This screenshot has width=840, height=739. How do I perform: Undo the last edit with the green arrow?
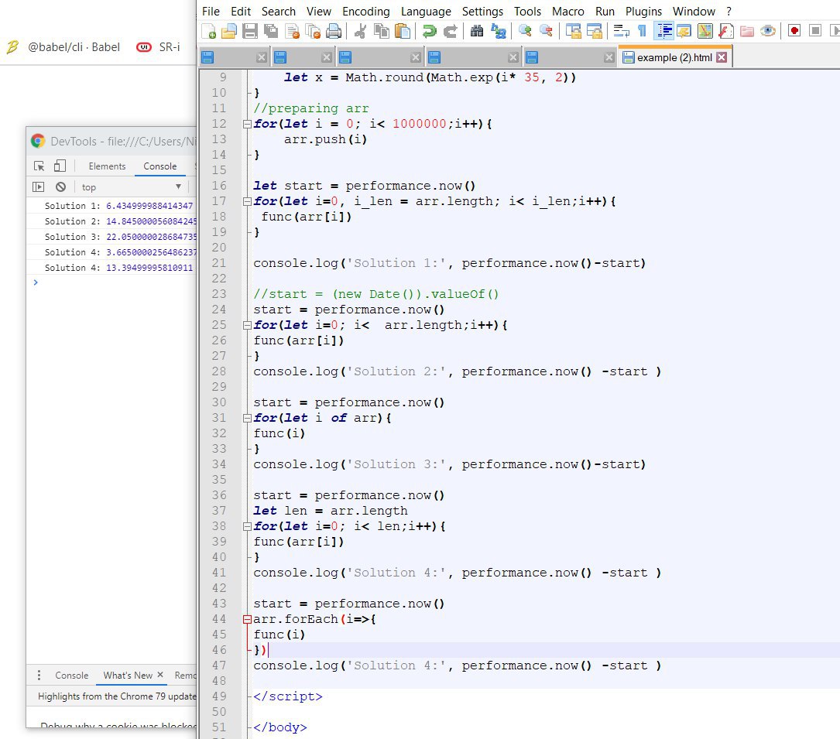coord(429,32)
